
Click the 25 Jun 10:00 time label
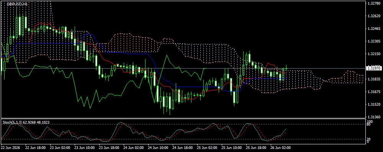click(232, 148)
